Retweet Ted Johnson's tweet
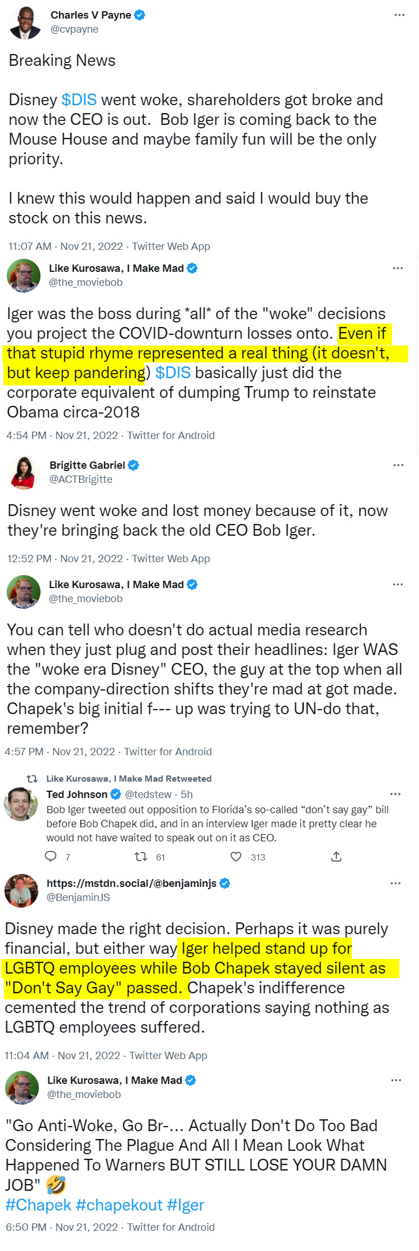419x1251 pixels. click(x=141, y=857)
